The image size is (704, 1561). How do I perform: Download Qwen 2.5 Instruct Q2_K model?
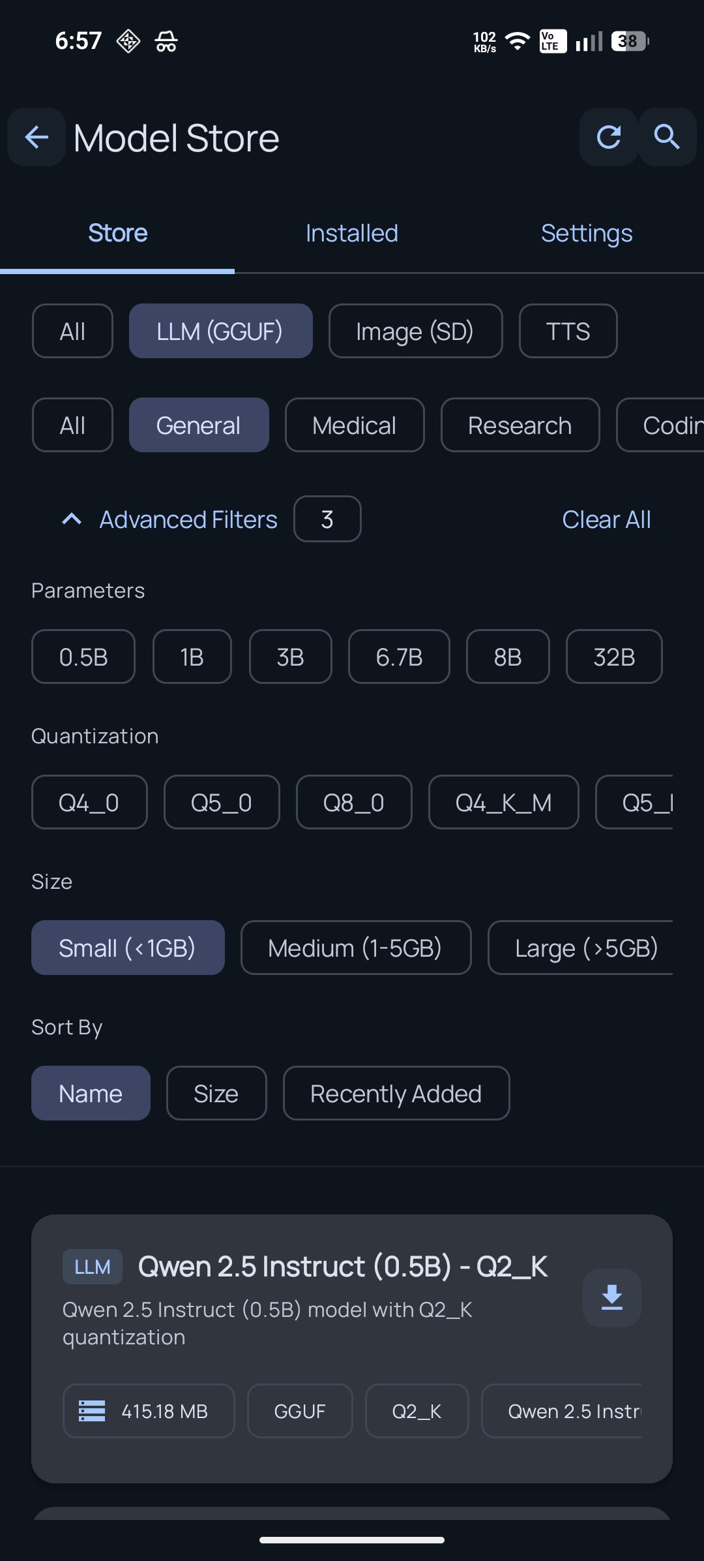(x=611, y=1297)
